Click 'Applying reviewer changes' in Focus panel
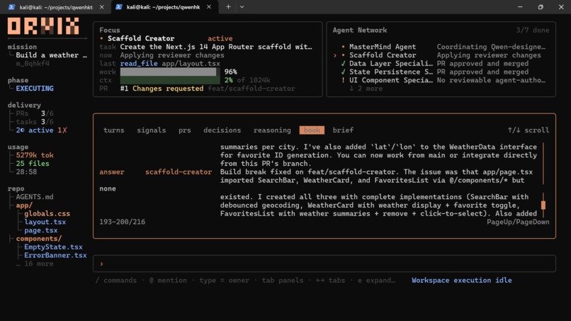Viewport: 571px width, 321px height. 172,55
